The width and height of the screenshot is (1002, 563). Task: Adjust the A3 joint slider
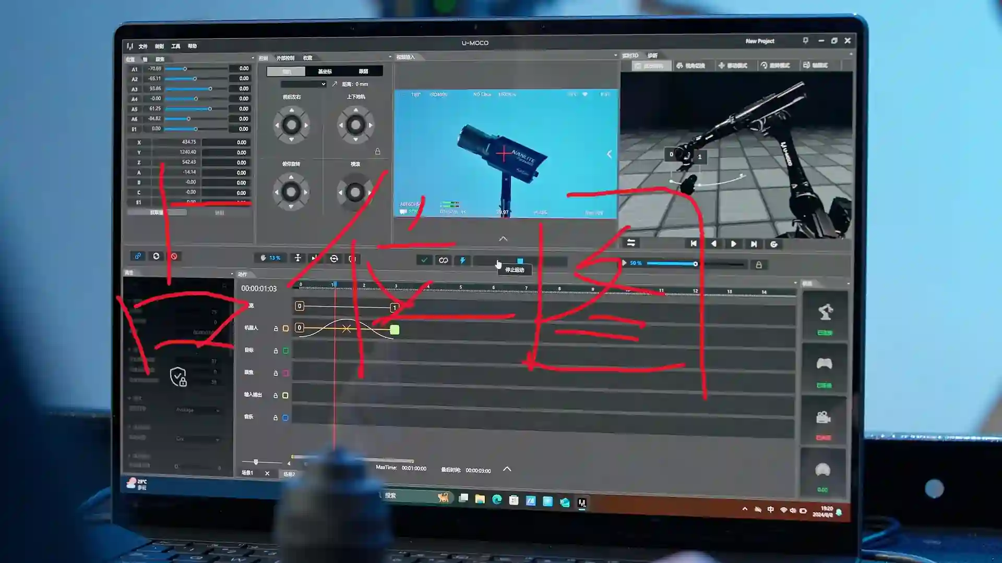coord(196,89)
